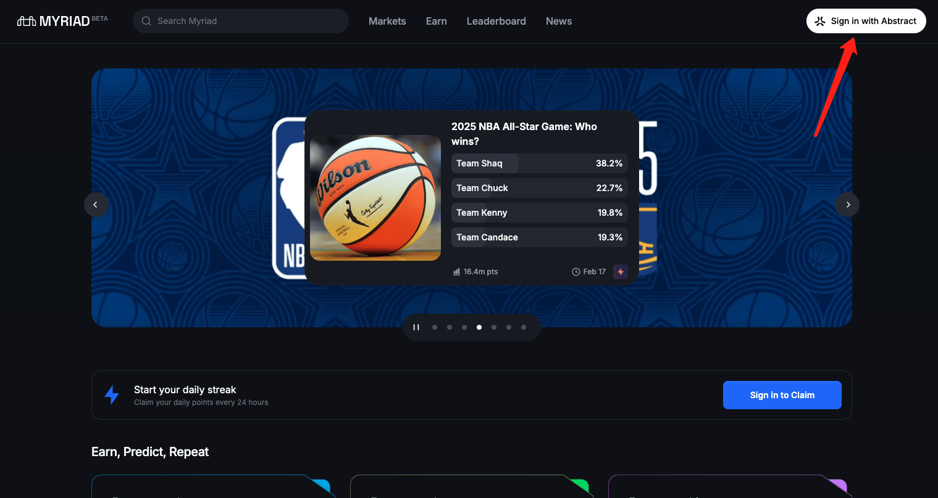Pick Team Shaq outcome at 38.2%

point(540,163)
